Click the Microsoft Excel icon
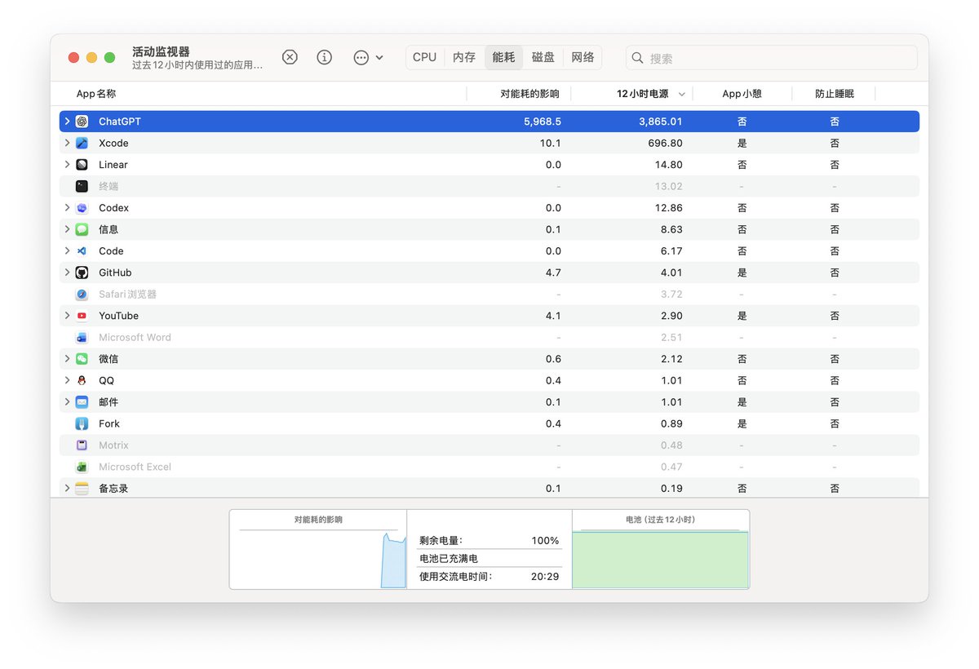 pyautogui.click(x=82, y=467)
